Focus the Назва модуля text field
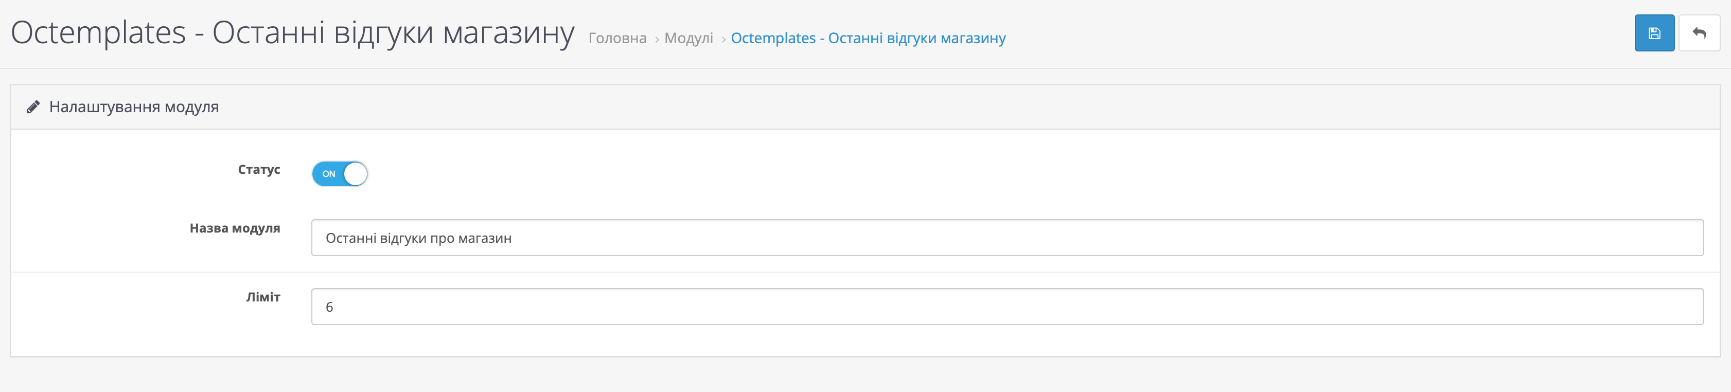The width and height of the screenshot is (1731, 392). [x=1006, y=238]
